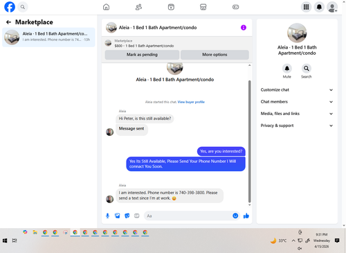Click the 'Yes Its Still Available' blue message

185,164
